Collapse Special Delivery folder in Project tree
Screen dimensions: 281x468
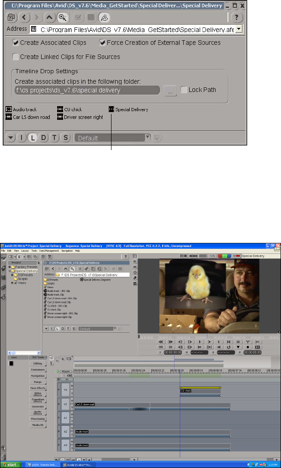[x=10, y=271]
